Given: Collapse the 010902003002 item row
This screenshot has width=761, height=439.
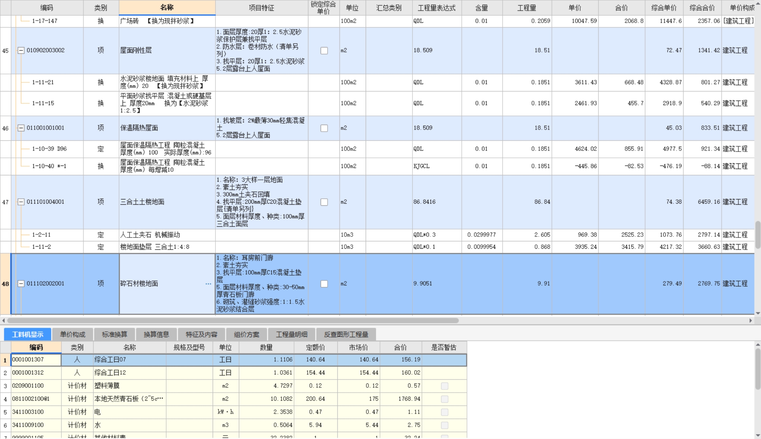Looking at the screenshot, I should tap(21, 50).
